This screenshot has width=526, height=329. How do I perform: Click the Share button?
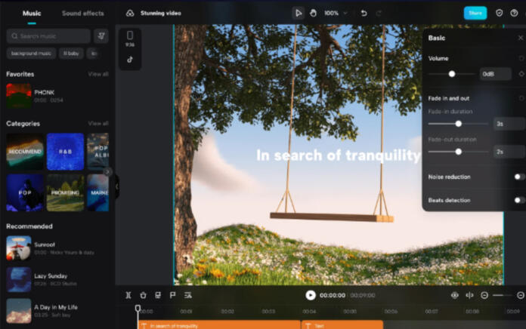pyautogui.click(x=475, y=13)
